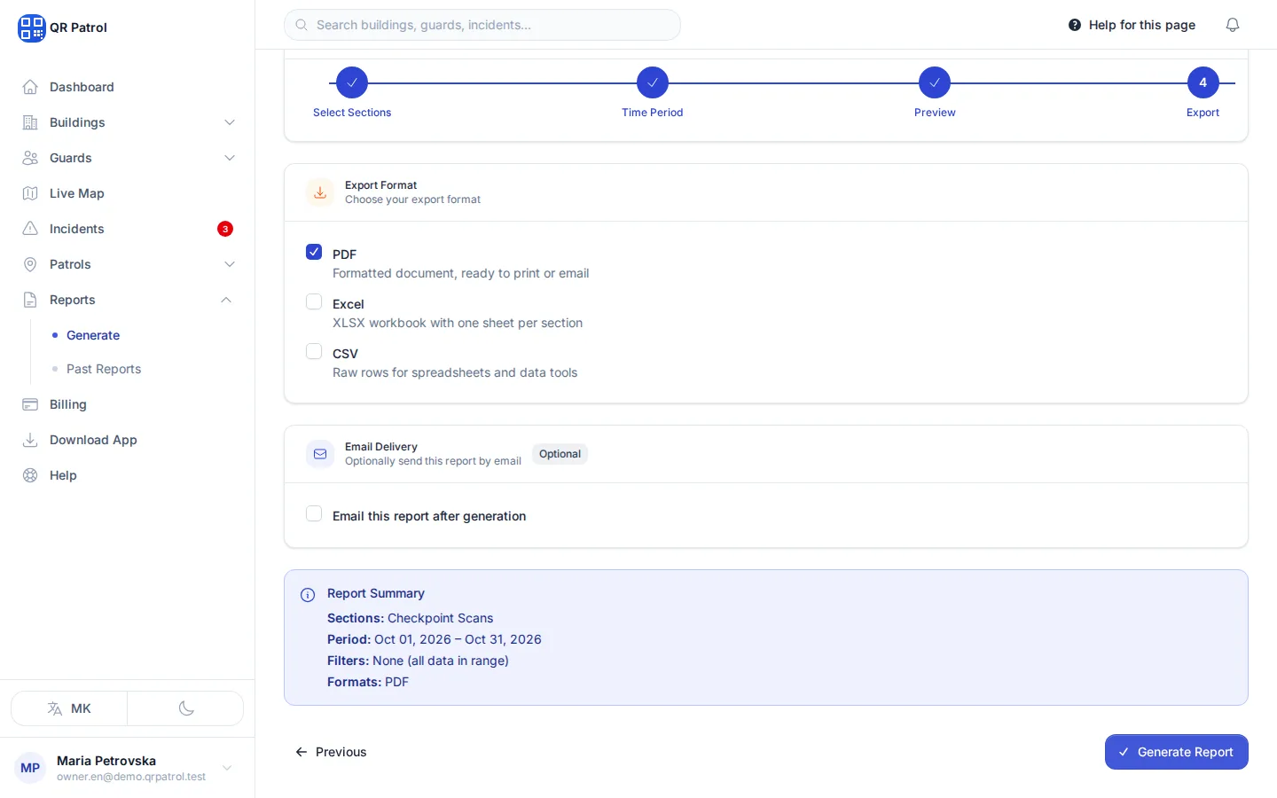Open notifications bell icon
1277x798 pixels.
(x=1233, y=25)
